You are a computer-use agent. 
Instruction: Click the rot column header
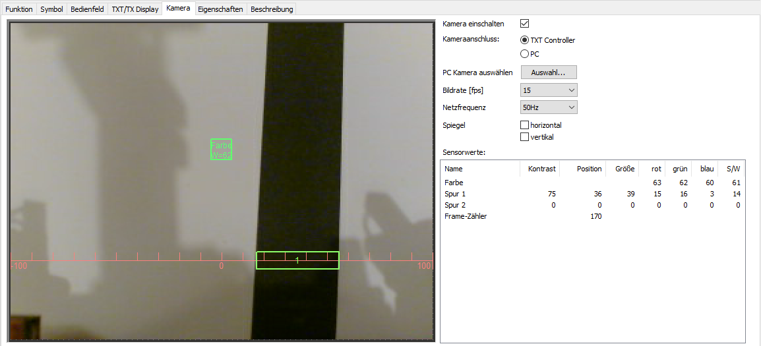click(x=652, y=169)
